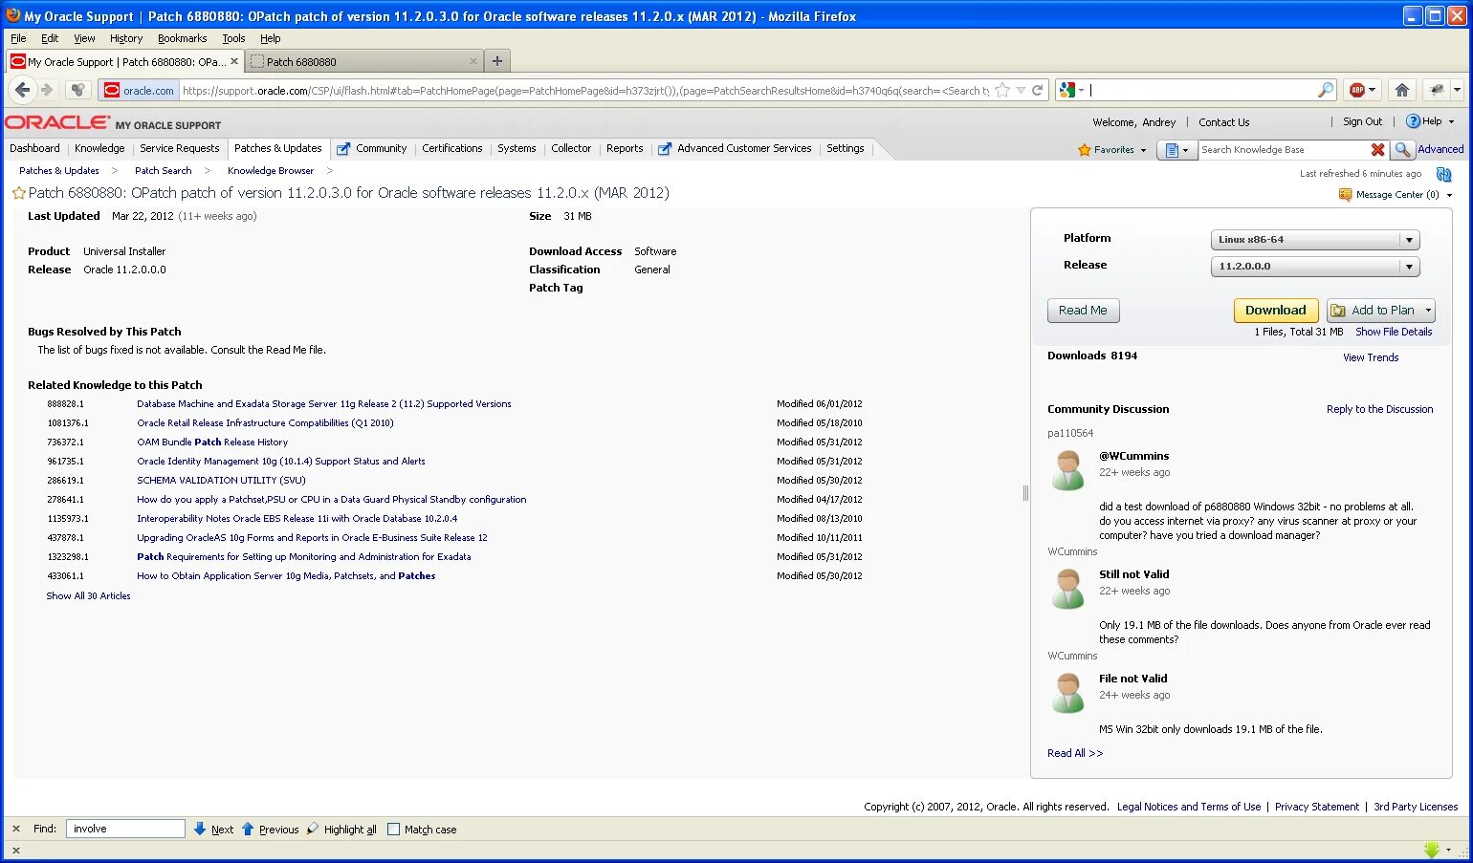The width and height of the screenshot is (1473, 863).
Task: Enable the Match case checkbox
Action: (x=393, y=830)
